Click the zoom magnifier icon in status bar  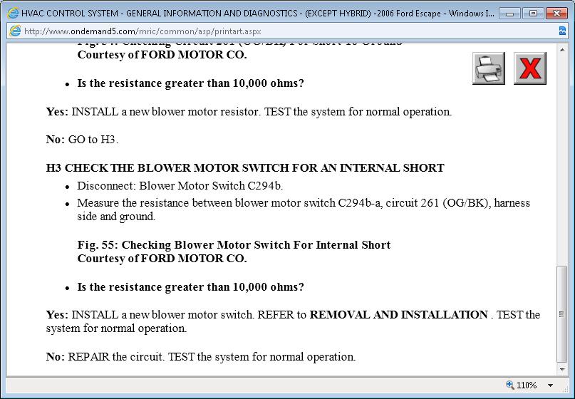point(509,385)
